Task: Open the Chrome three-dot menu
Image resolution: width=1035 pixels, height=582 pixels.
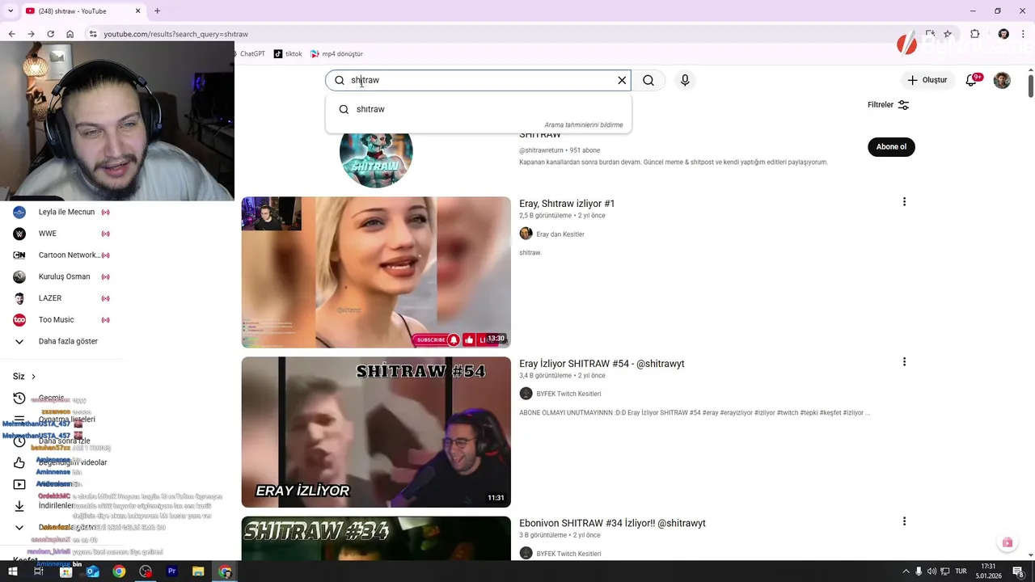Action: point(1023,34)
